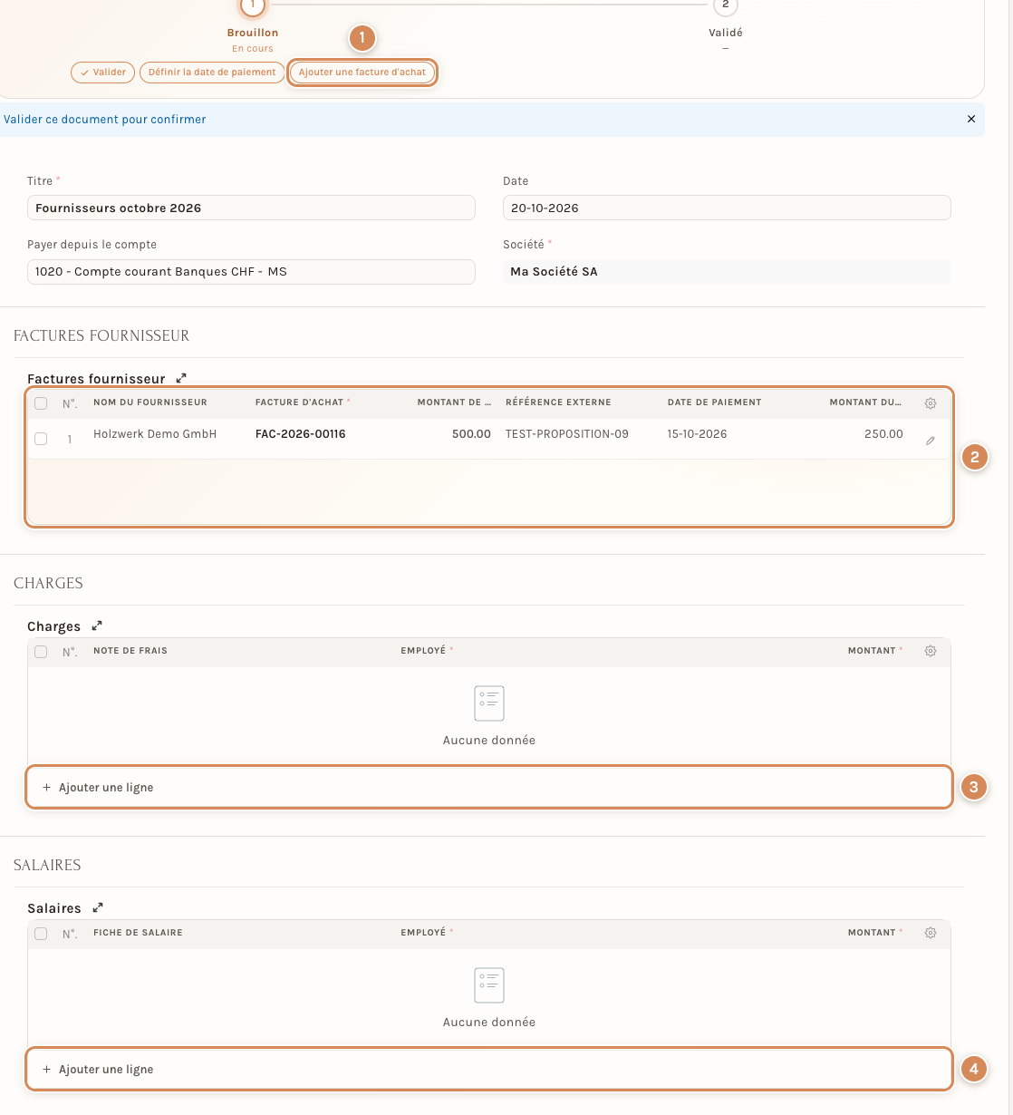This screenshot has width=1013, height=1115.
Task: Select all rows in Charges table
Action: point(41,652)
